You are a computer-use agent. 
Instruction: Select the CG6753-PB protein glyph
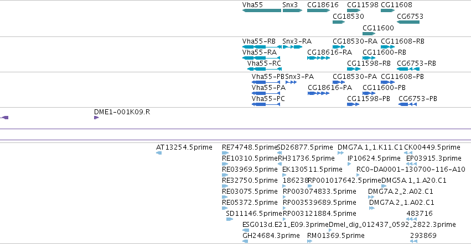(x=407, y=104)
